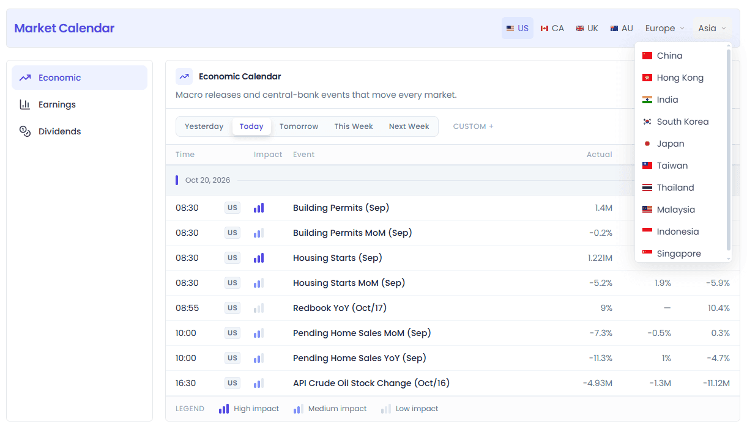Select the Today tab
Viewport: 747px width, 427px height.
(251, 126)
